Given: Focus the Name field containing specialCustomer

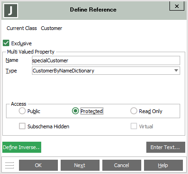Looking at the screenshot, I should tap(106, 60).
